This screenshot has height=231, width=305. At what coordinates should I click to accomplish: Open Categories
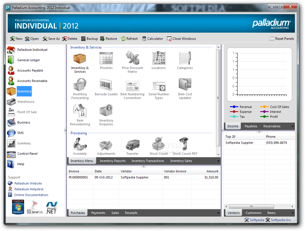pyautogui.click(x=185, y=61)
